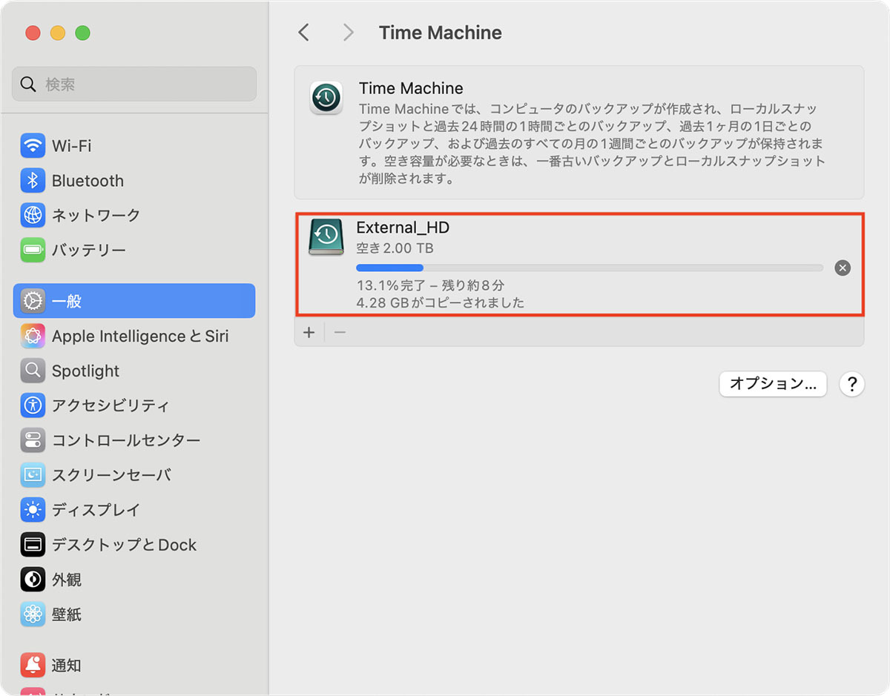Image resolution: width=890 pixels, height=696 pixels.
Task: Select the ネットワーク label in sidebar
Action: coord(96,216)
